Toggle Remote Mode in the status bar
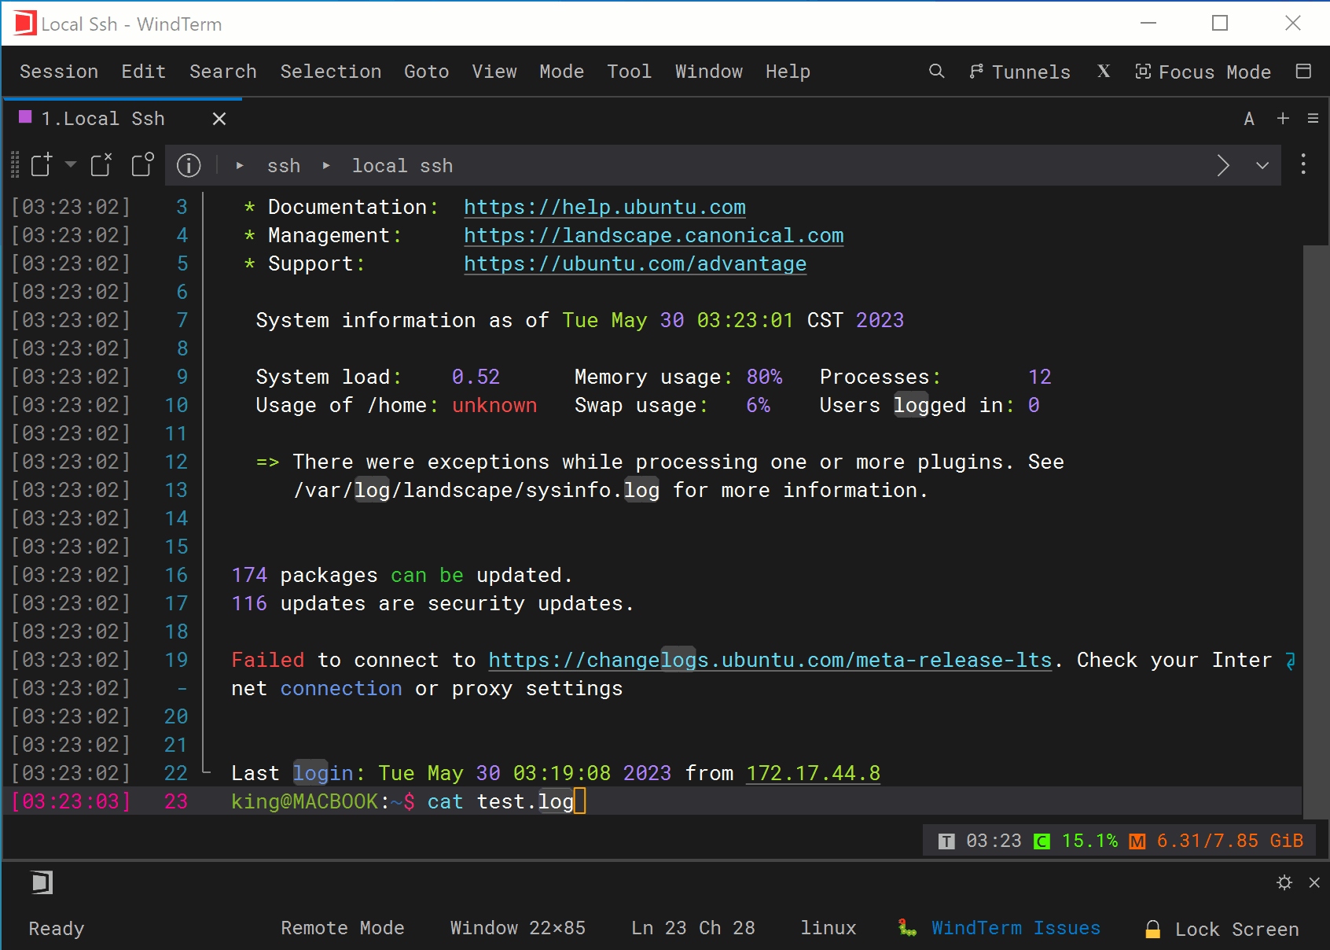This screenshot has height=950, width=1330. (x=343, y=928)
